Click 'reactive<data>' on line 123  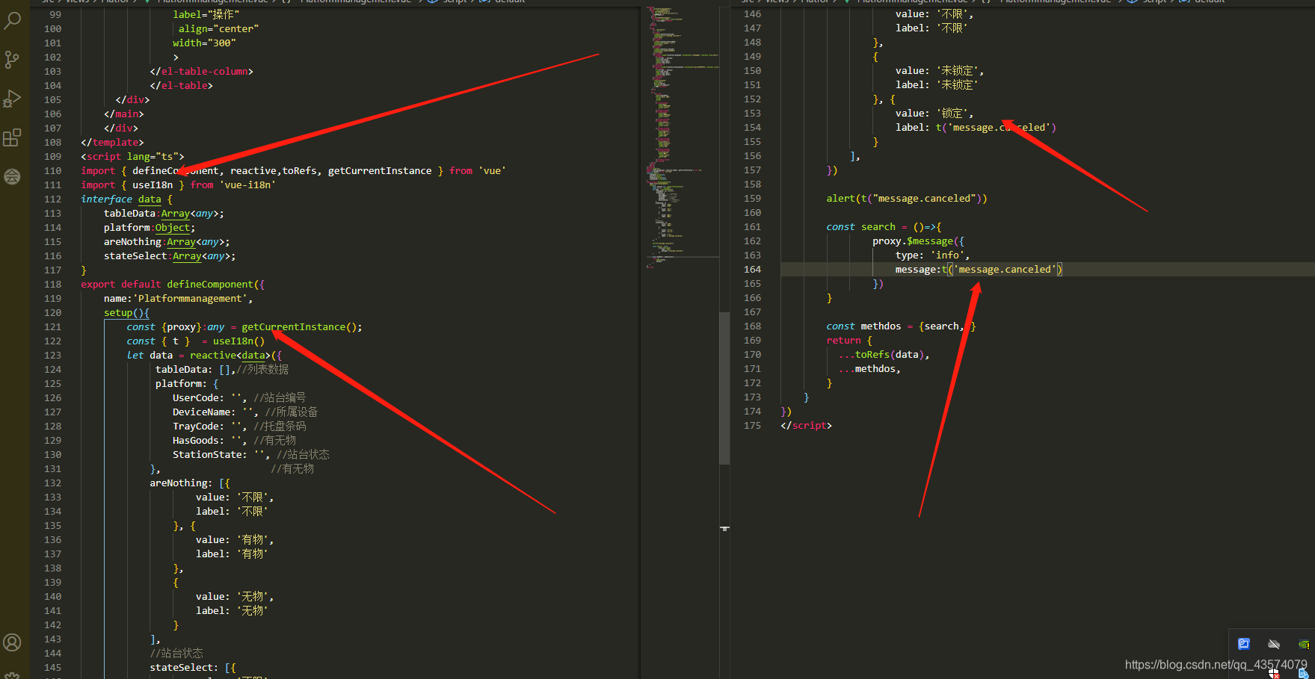point(230,356)
